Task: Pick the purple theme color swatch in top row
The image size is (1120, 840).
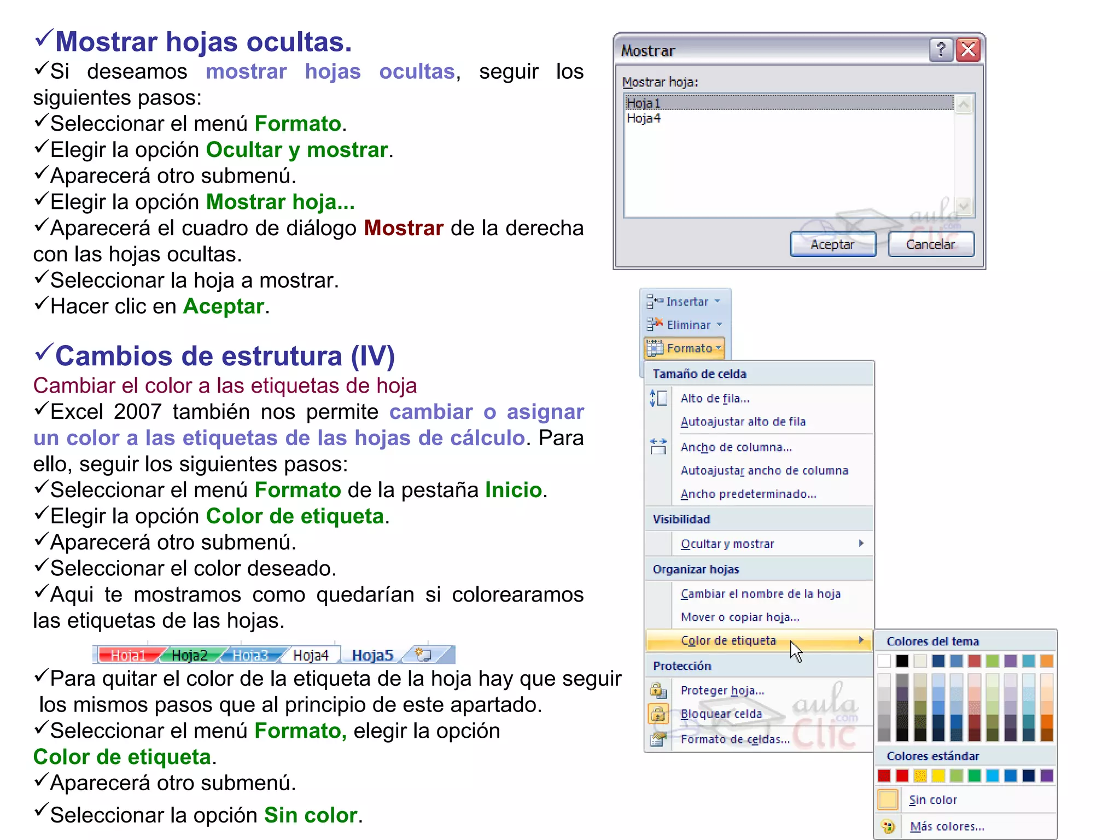Action: click(1011, 661)
